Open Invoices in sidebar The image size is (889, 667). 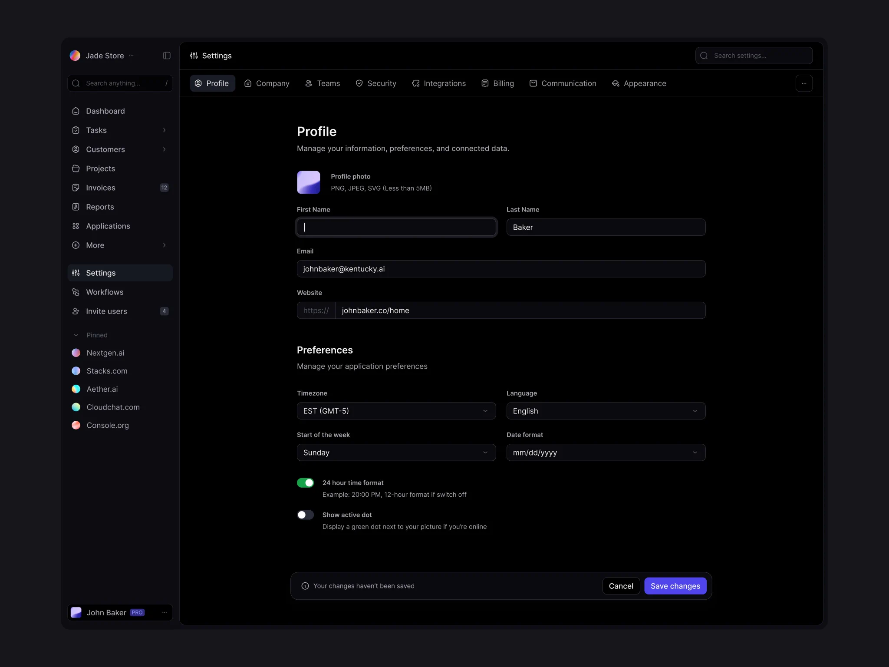click(120, 188)
